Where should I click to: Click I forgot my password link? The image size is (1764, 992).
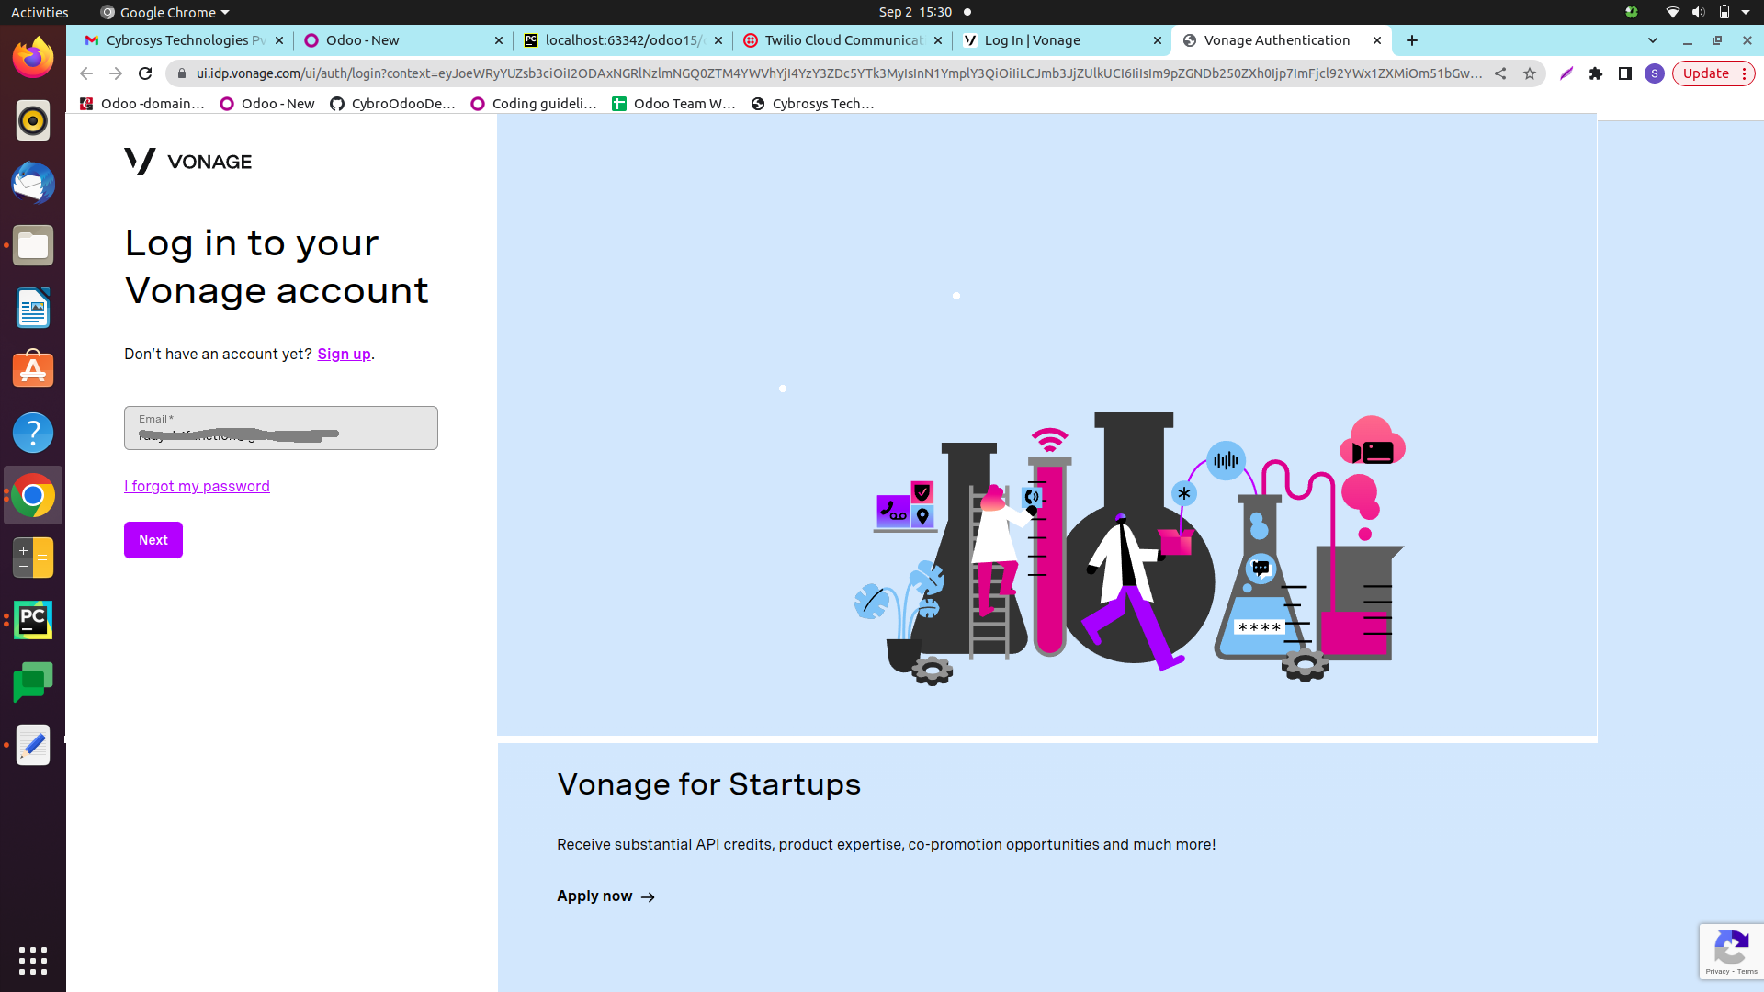(x=197, y=486)
